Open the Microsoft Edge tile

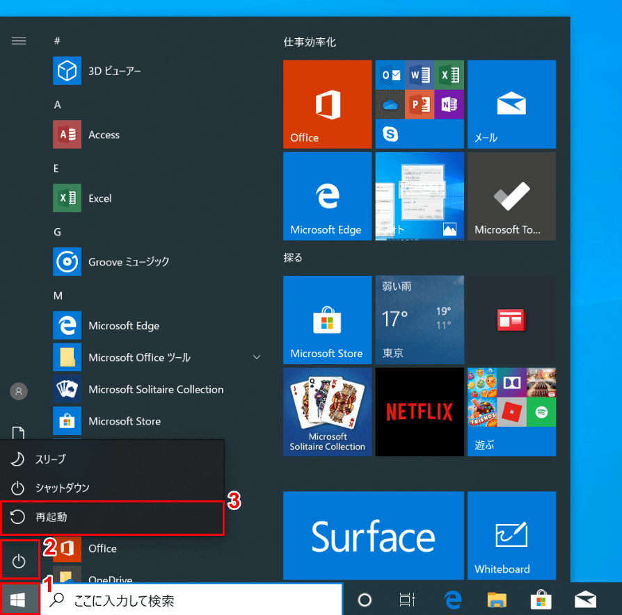tap(327, 196)
